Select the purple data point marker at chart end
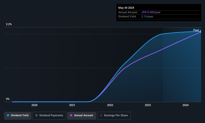This screenshot has width=205, height=123. pos(201,32)
